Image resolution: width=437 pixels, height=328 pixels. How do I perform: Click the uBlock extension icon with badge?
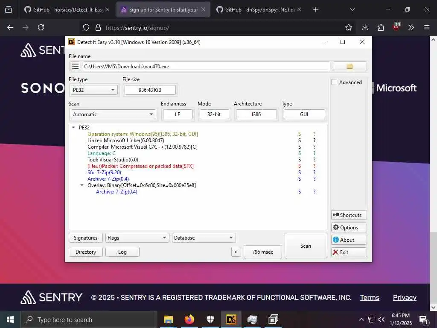click(x=396, y=27)
